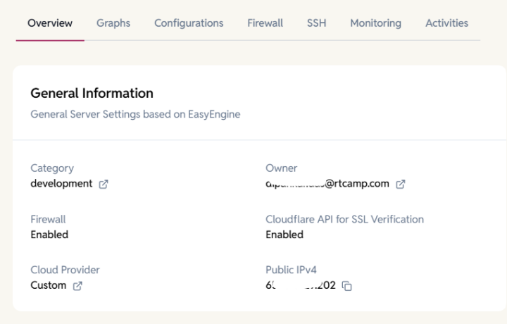
Task: Click the Public IPv4 address value
Action: 301,285
